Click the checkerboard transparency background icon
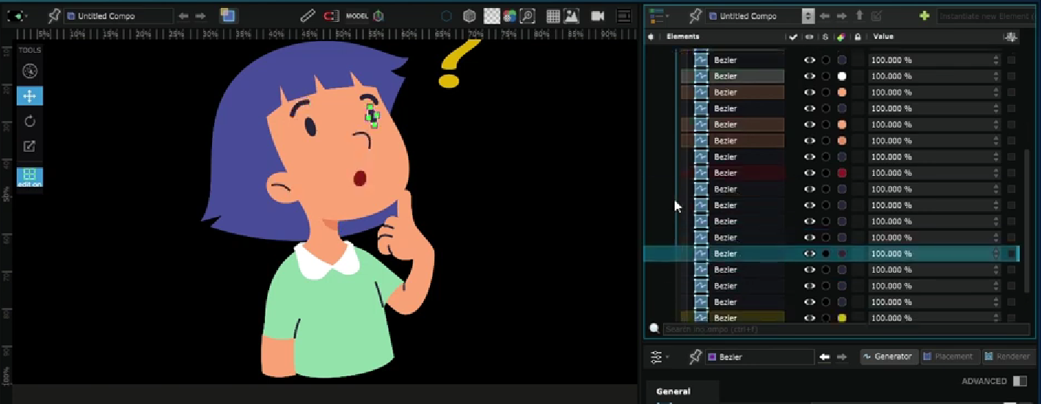Screen dimensions: 1041x404 pos(492,15)
